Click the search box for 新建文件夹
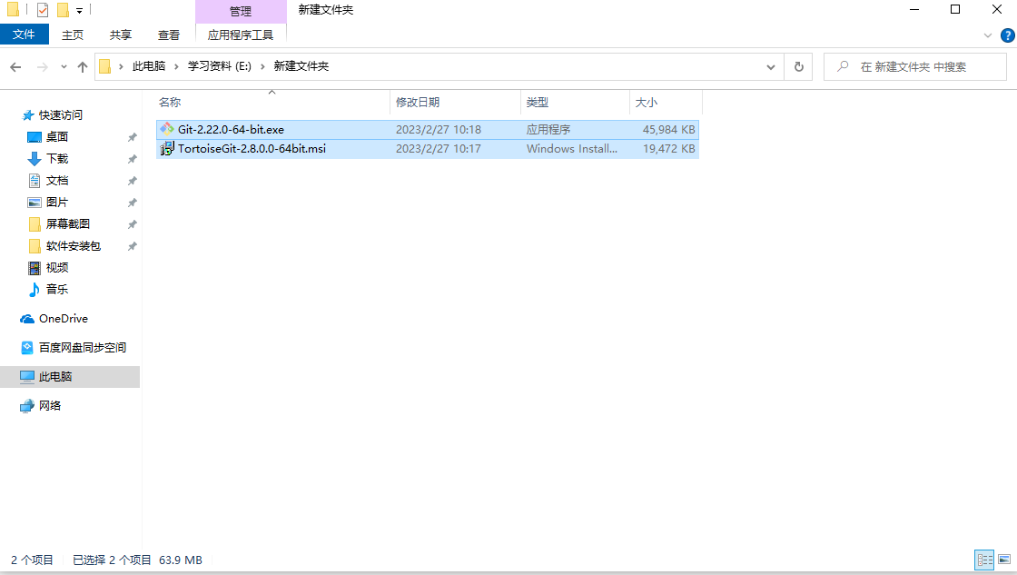The image size is (1017, 575). [x=915, y=67]
